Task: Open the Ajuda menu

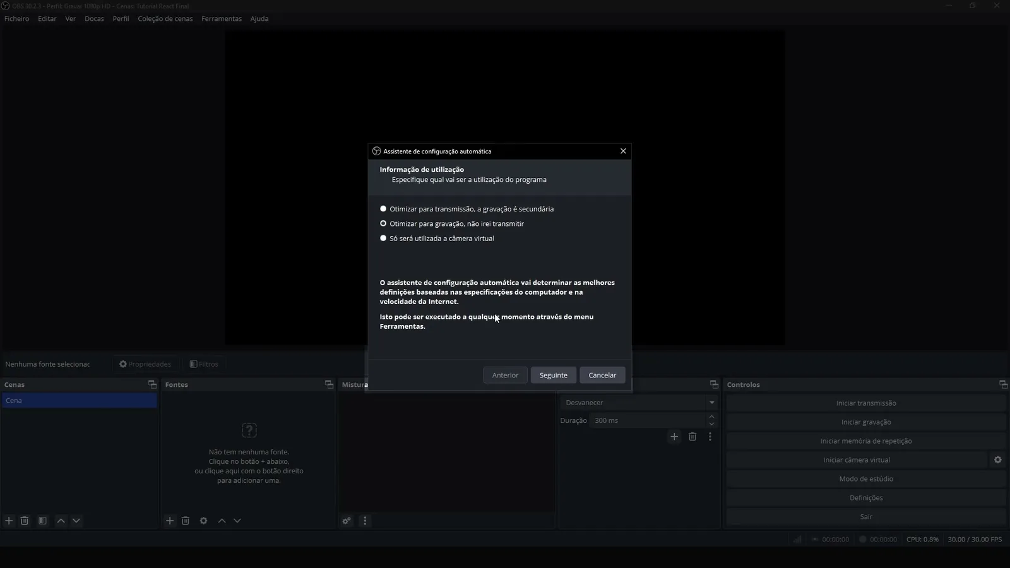Action: [259, 18]
